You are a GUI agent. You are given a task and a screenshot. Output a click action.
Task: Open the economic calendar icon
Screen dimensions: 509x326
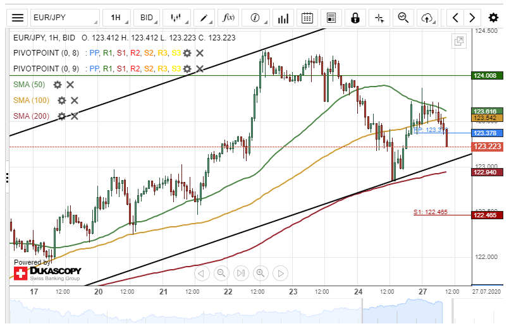307,18
